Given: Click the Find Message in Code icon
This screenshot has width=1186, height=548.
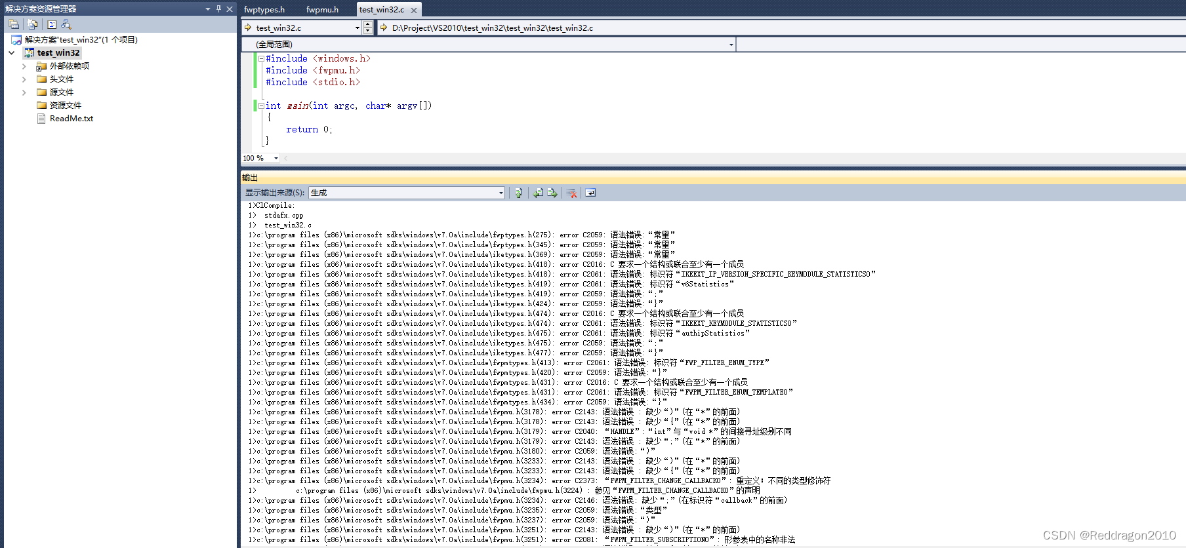Looking at the screenshot, I should click(519, 193).
